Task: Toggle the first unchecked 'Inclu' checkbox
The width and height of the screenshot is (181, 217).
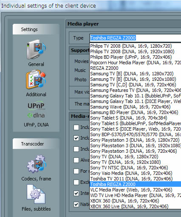Action: pyautogui.click(x=76, y=127)
